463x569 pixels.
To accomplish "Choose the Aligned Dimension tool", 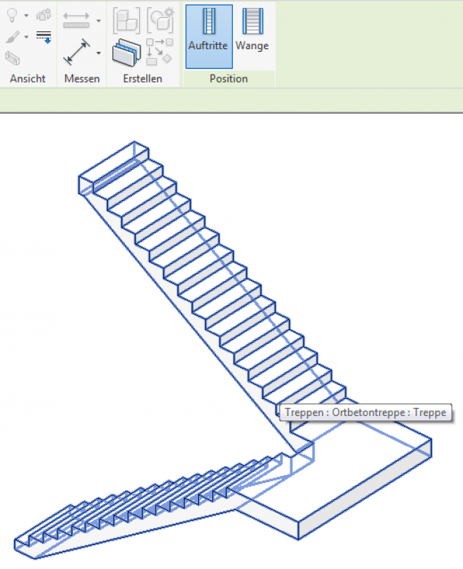I will (77, 19).
